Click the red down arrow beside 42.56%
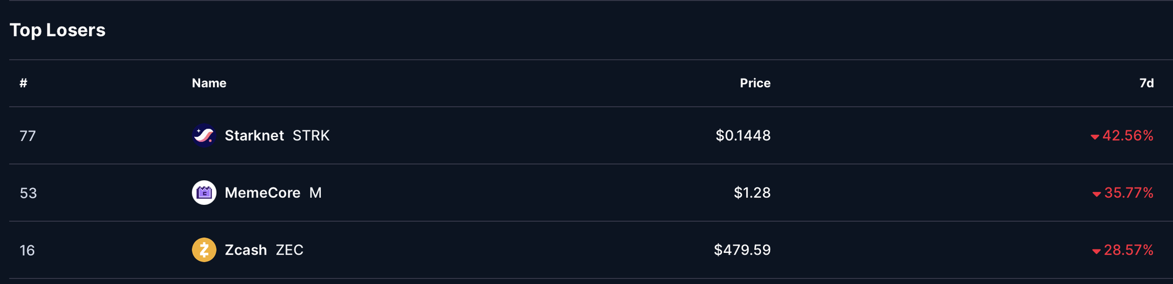Image resolution: width=1173 pixels, height=284 pixels. click(1094, 137)
